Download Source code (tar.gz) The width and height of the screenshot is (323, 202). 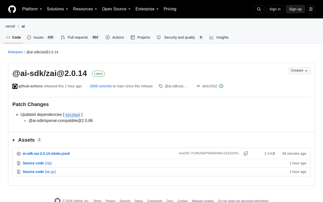coord(39,172)
